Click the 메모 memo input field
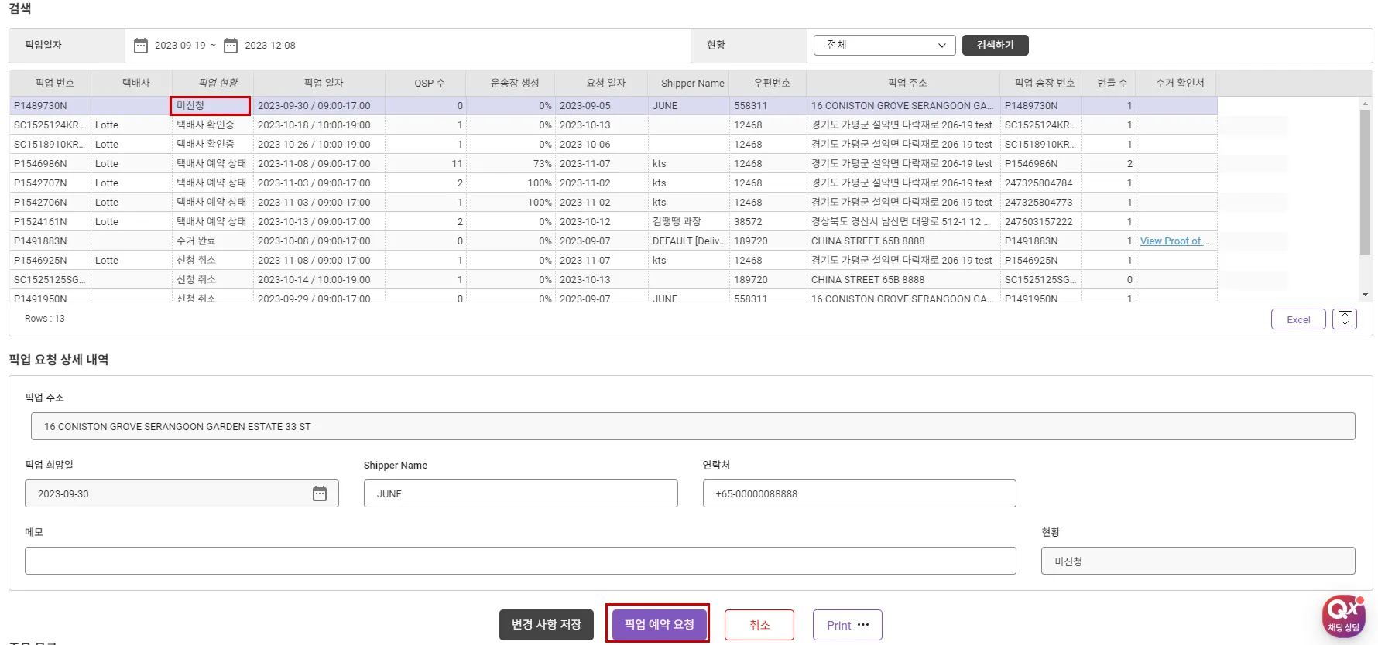1378x645 pixels. [x=520, y=561]
